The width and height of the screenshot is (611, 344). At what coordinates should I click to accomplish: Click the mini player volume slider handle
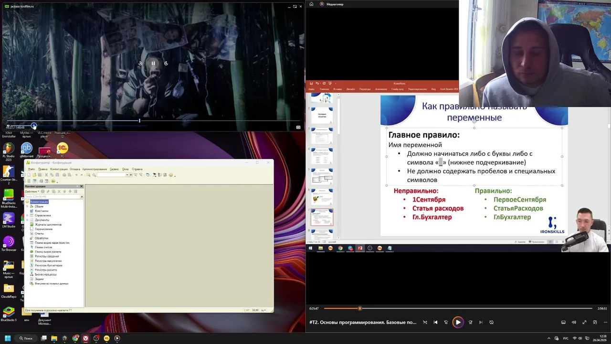pos(34,126)
